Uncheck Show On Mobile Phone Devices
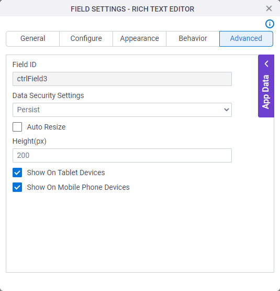Image resolution: width=280 pixels, height=291 pixels. (17, 187)
